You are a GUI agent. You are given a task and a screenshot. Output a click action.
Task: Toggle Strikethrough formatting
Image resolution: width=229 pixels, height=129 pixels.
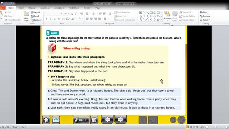click(63, 19)
